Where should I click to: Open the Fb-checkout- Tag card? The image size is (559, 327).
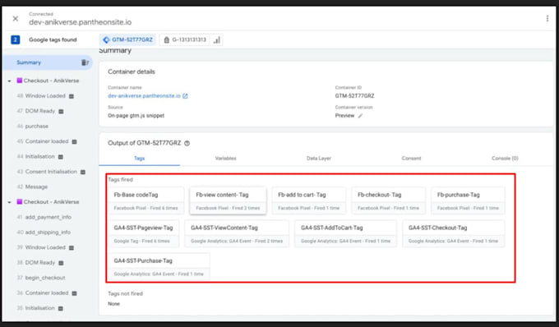coord(389,200)
